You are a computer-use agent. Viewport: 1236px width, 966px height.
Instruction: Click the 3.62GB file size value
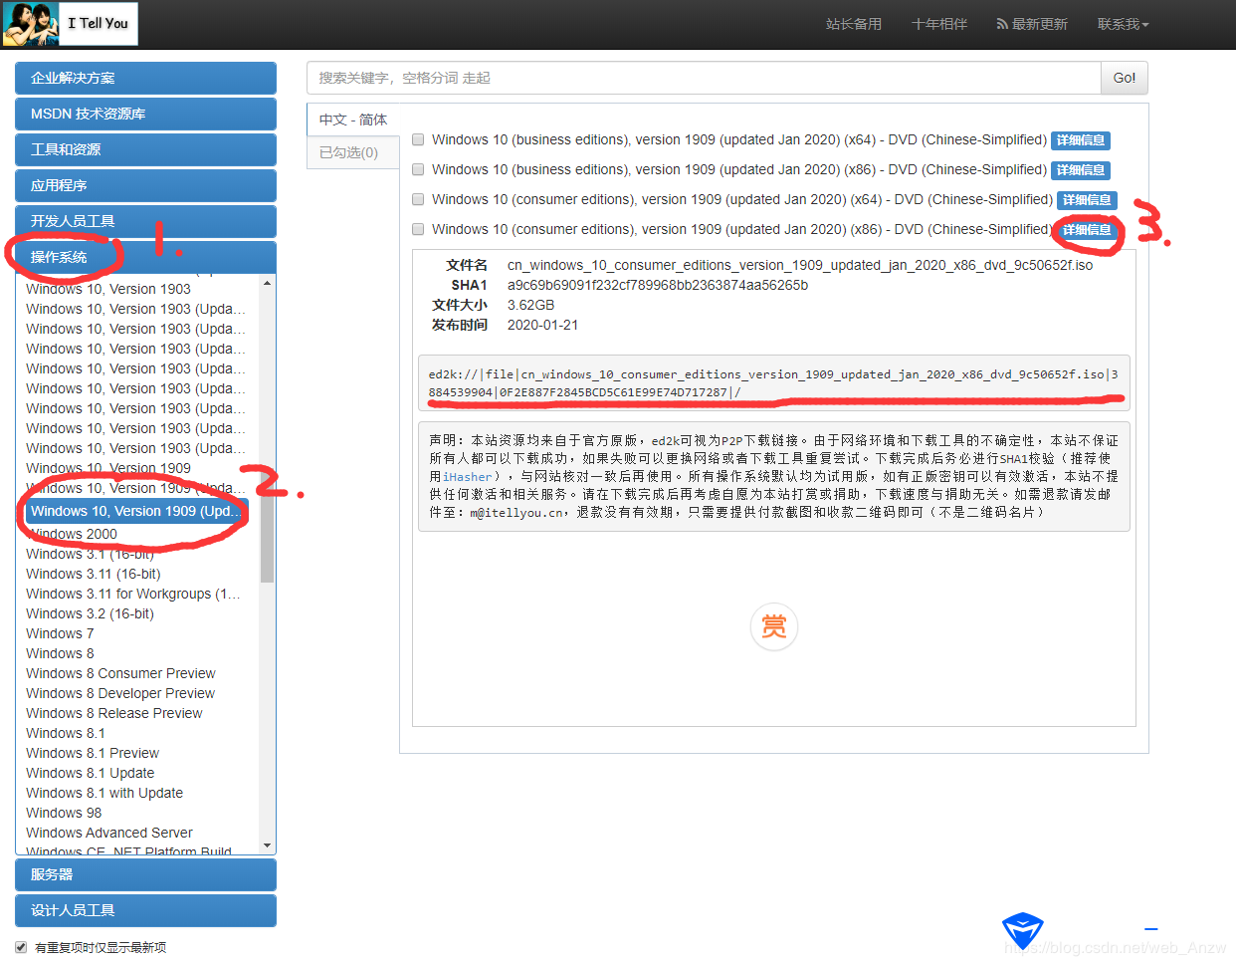(531, 305)
